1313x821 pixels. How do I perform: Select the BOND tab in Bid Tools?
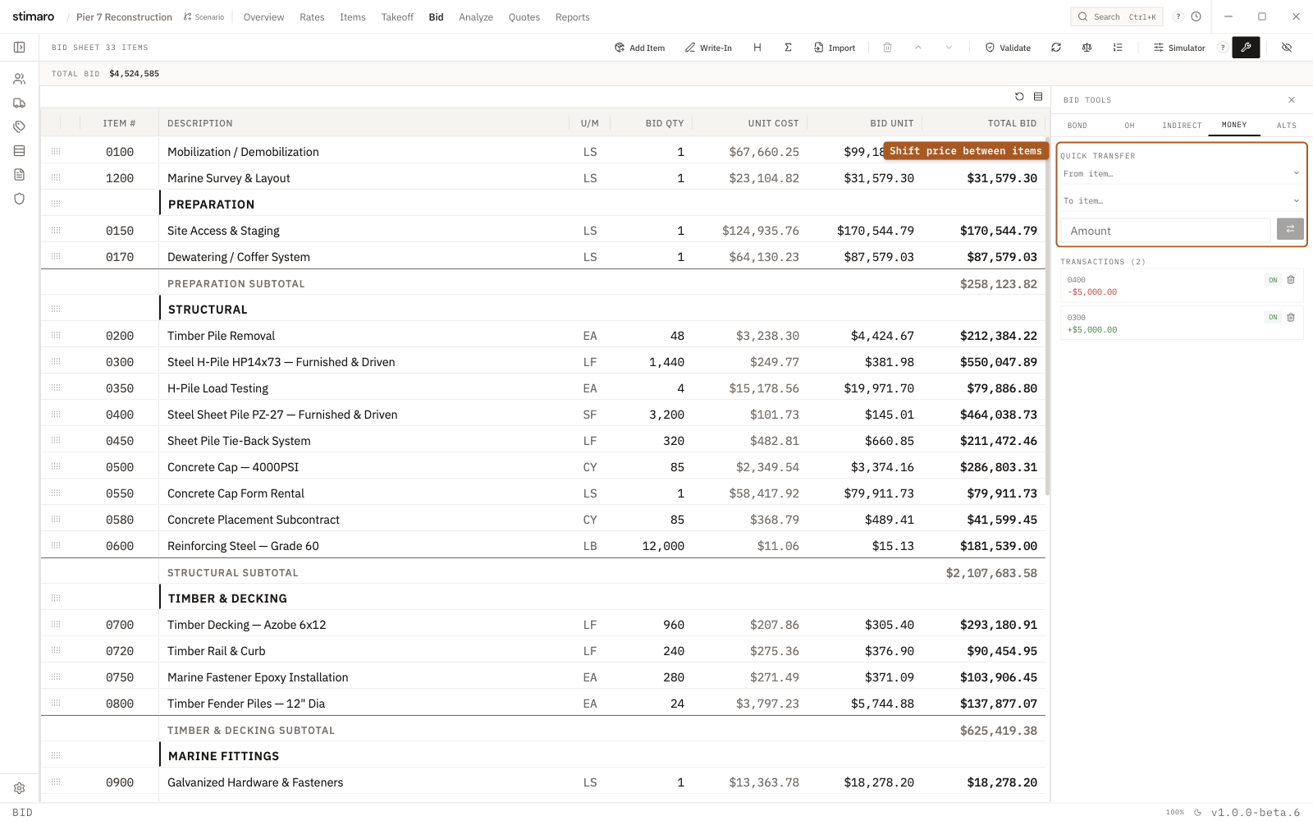click(x=1077, y=126)
